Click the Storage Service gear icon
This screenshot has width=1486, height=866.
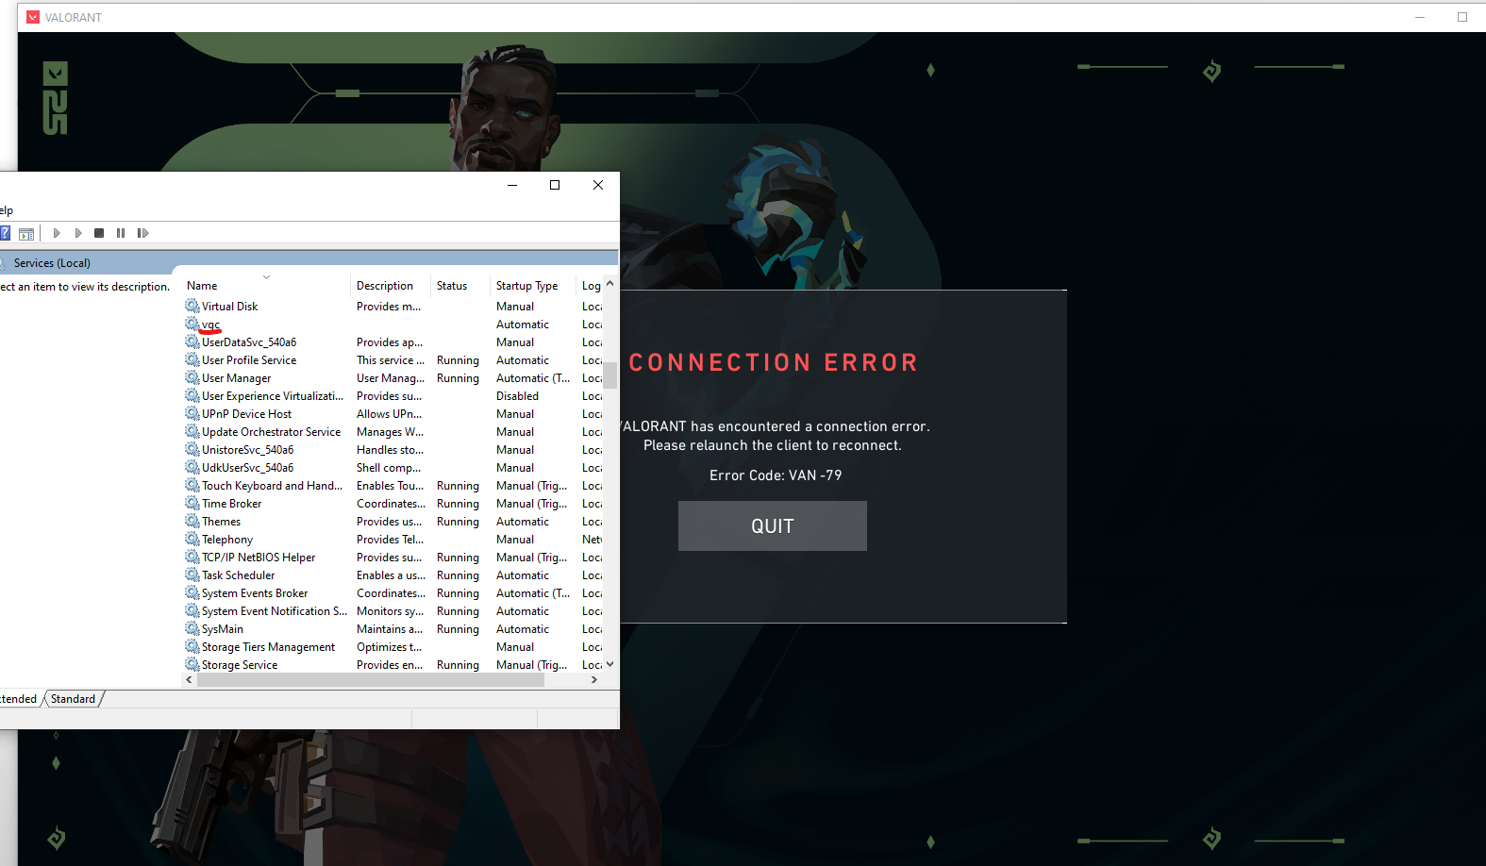tap(192, 664)
